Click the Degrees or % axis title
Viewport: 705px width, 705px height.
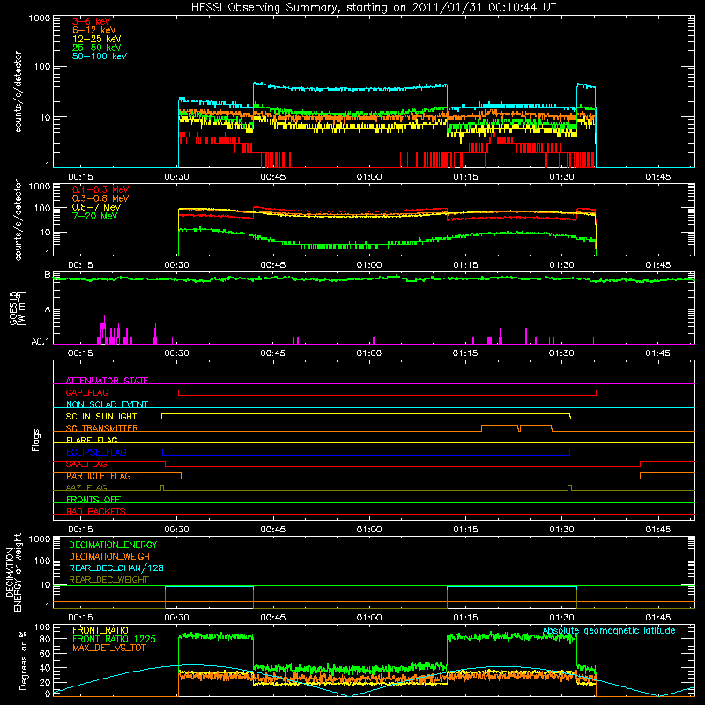pos(23,660)
